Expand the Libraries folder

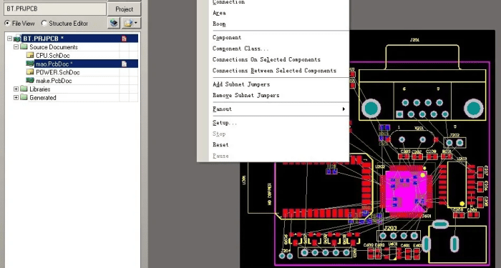16,89
